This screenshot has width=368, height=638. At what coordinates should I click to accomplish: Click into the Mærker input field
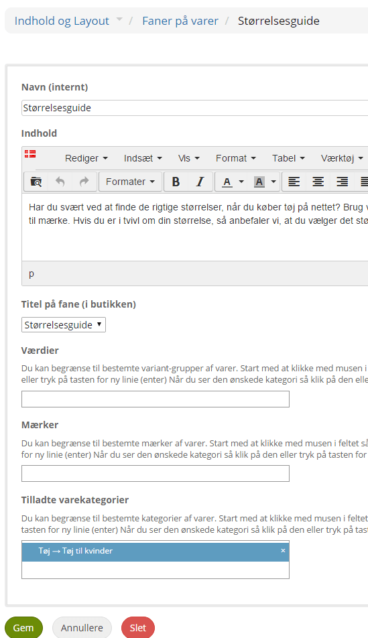pos(156,474)
